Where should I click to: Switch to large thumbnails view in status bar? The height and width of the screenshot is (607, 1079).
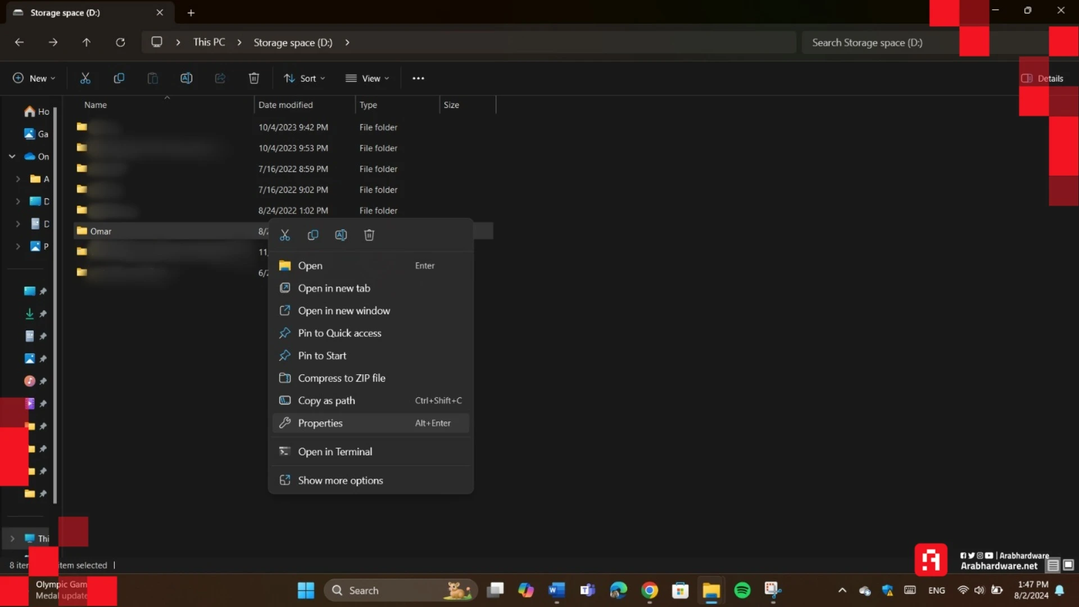coord(1068,565)
